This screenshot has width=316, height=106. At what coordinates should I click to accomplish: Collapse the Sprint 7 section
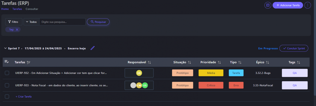[5, 48]
